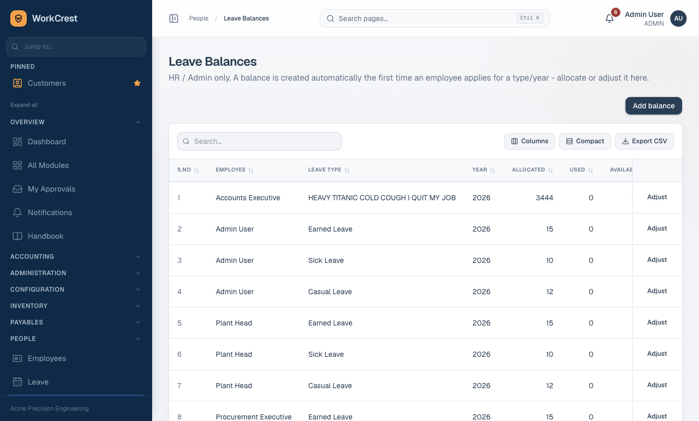Click the WorkCrest shield logo icon

(19, 18)
